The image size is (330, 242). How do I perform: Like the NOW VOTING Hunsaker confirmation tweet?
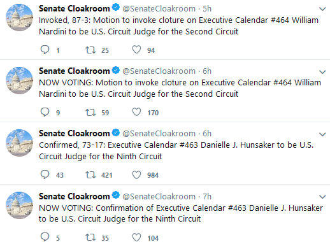click(x=136, y=238)
